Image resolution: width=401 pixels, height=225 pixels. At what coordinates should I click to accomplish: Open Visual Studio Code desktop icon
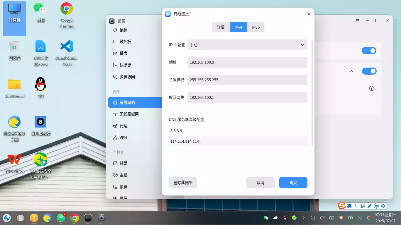[x=67, y=53]
